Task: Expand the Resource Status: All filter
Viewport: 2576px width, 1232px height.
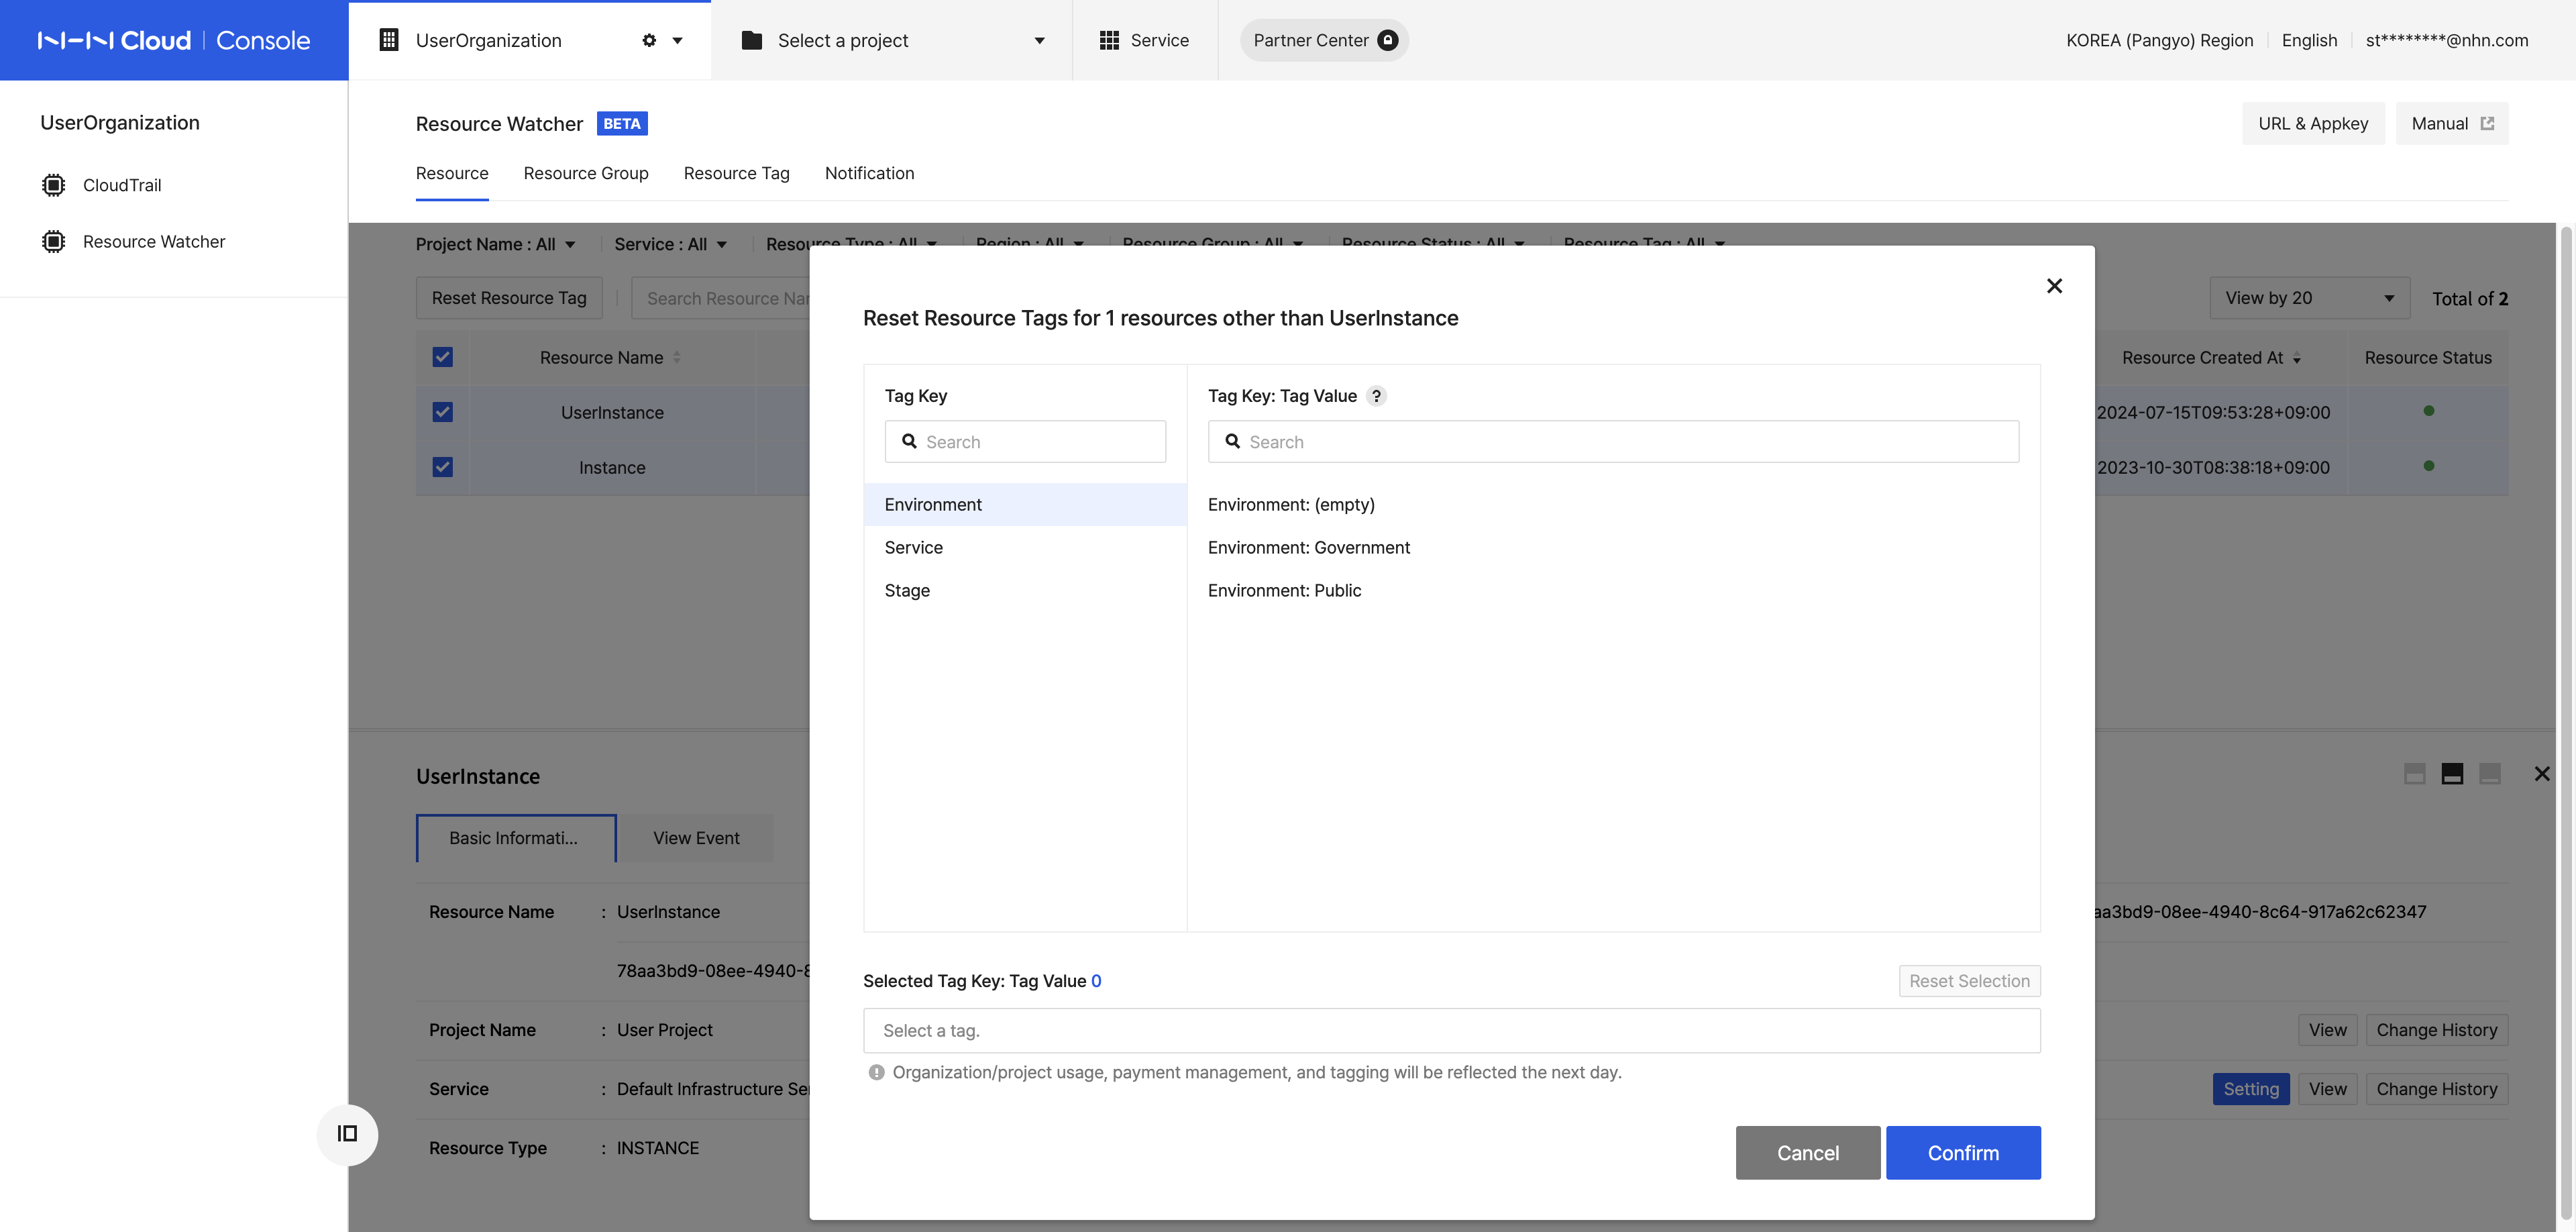Action: click(1433, 242)
